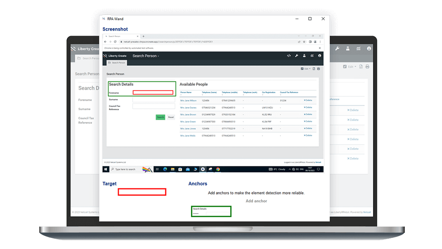This screenshot has width=442, height=249.
Task: Click Delete next to Mrs Jane Wilson
Action: click(308, 100)
